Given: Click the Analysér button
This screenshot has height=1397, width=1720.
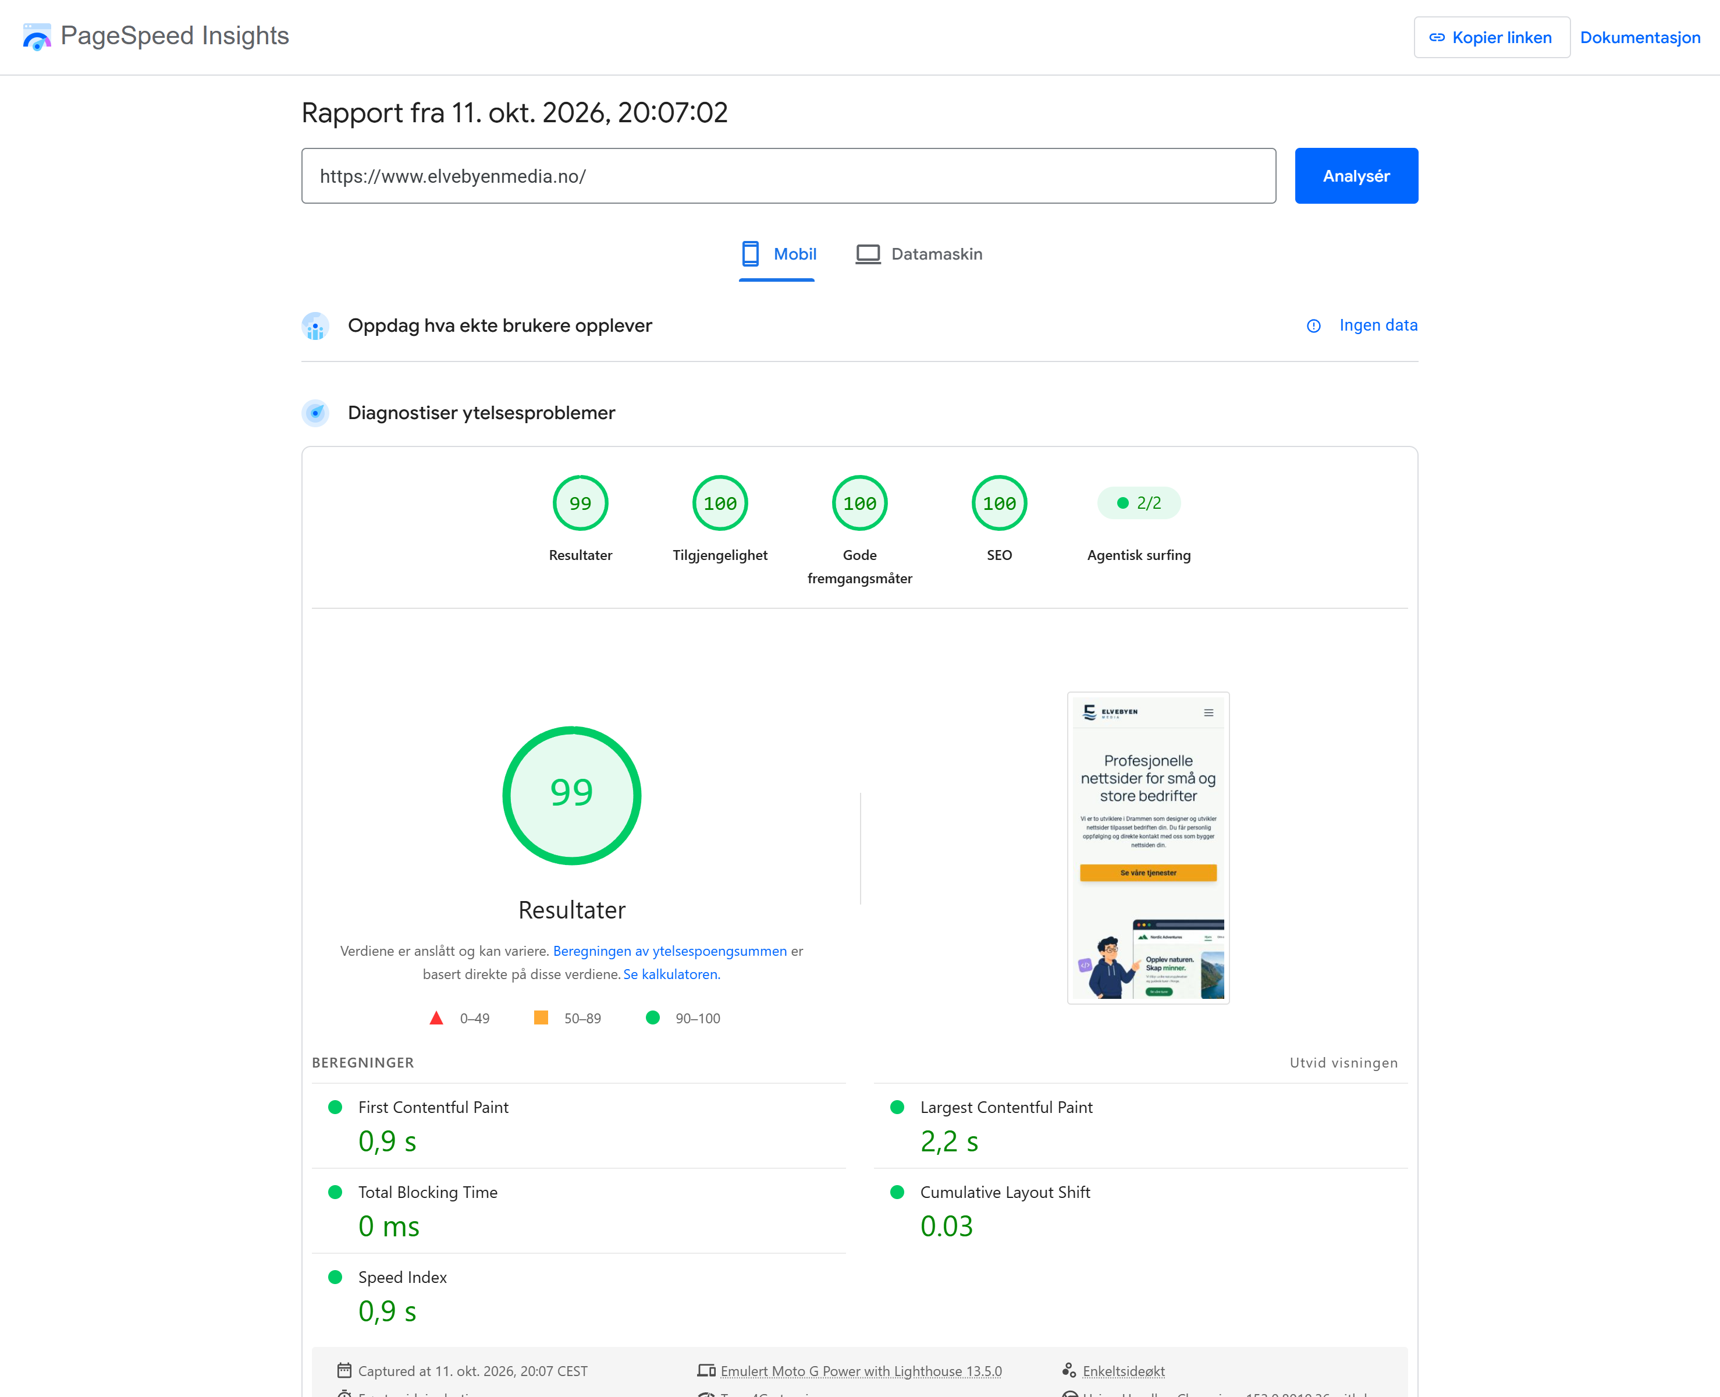Looking at the screenshot, I should click(x=1356, y=175).
